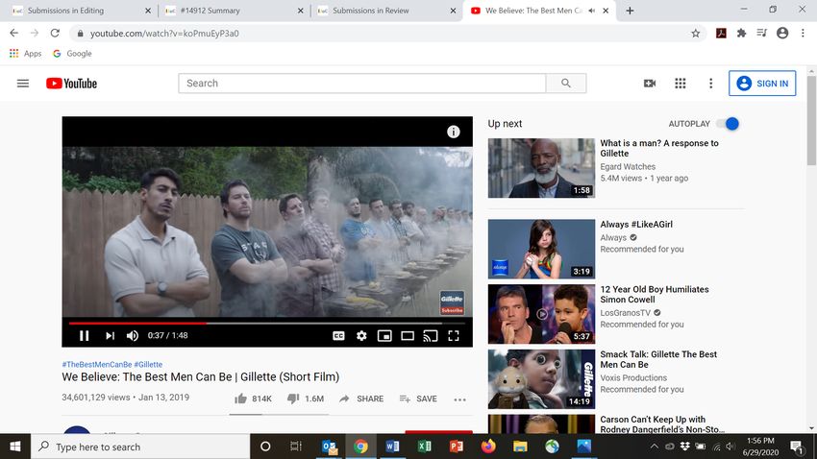Click the SHARE button
The height and width of the screenshot is (459, 817).
[x=361, y=399]
